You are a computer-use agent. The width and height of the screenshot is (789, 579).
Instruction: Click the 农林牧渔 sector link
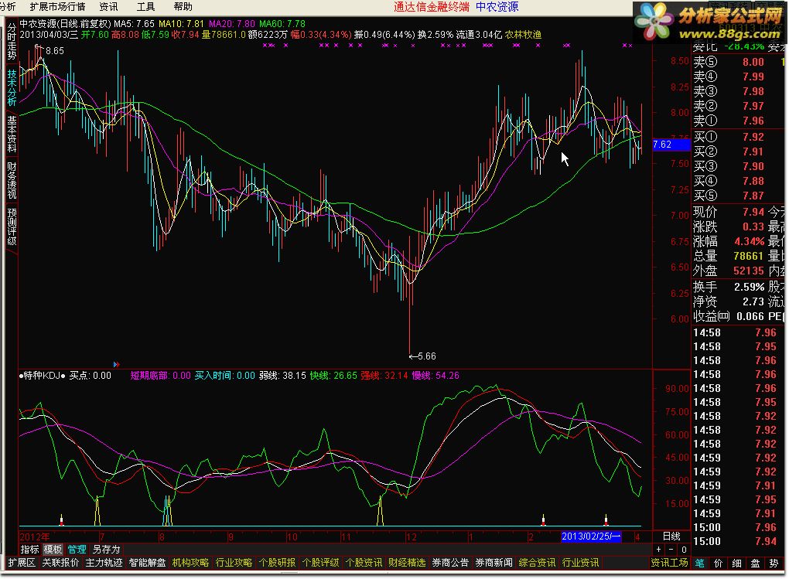(x=524, y=34)
